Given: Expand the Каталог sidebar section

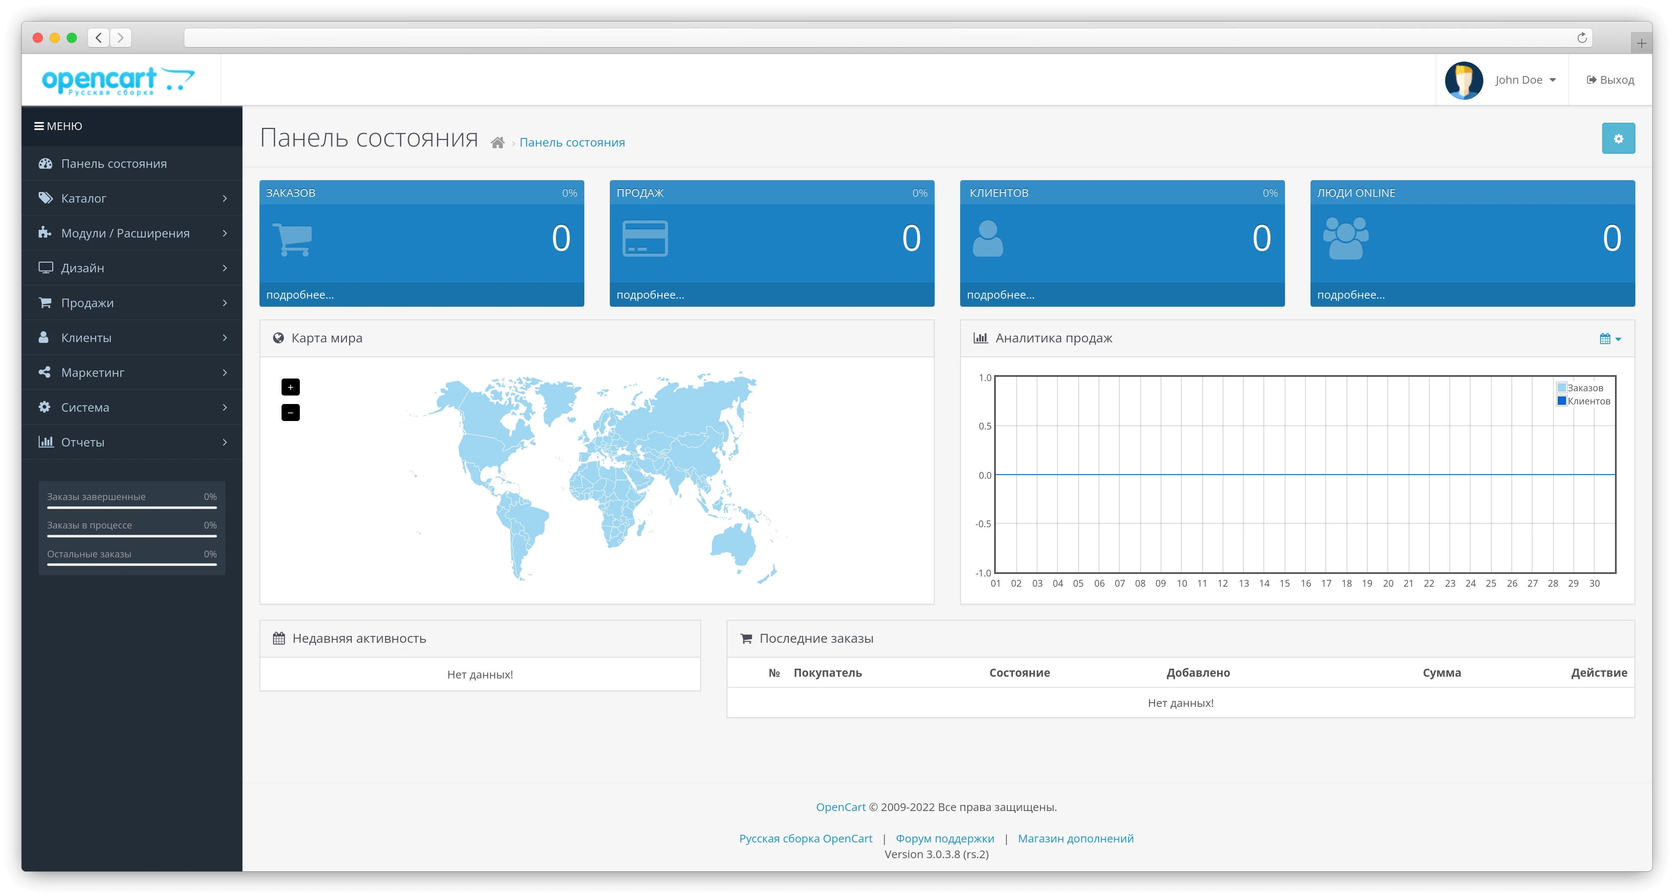Looking at the screenshot, I should 225,198.
